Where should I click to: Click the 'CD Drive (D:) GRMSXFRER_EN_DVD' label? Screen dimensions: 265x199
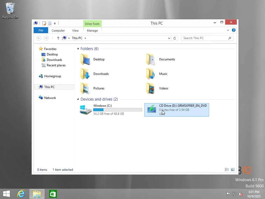point(183,106)
